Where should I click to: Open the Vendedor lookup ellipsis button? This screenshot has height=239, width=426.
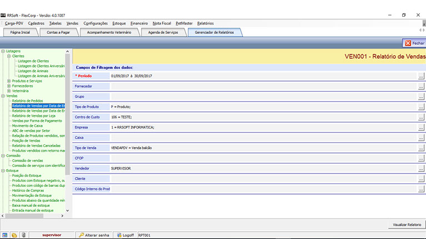pos(422,169)
